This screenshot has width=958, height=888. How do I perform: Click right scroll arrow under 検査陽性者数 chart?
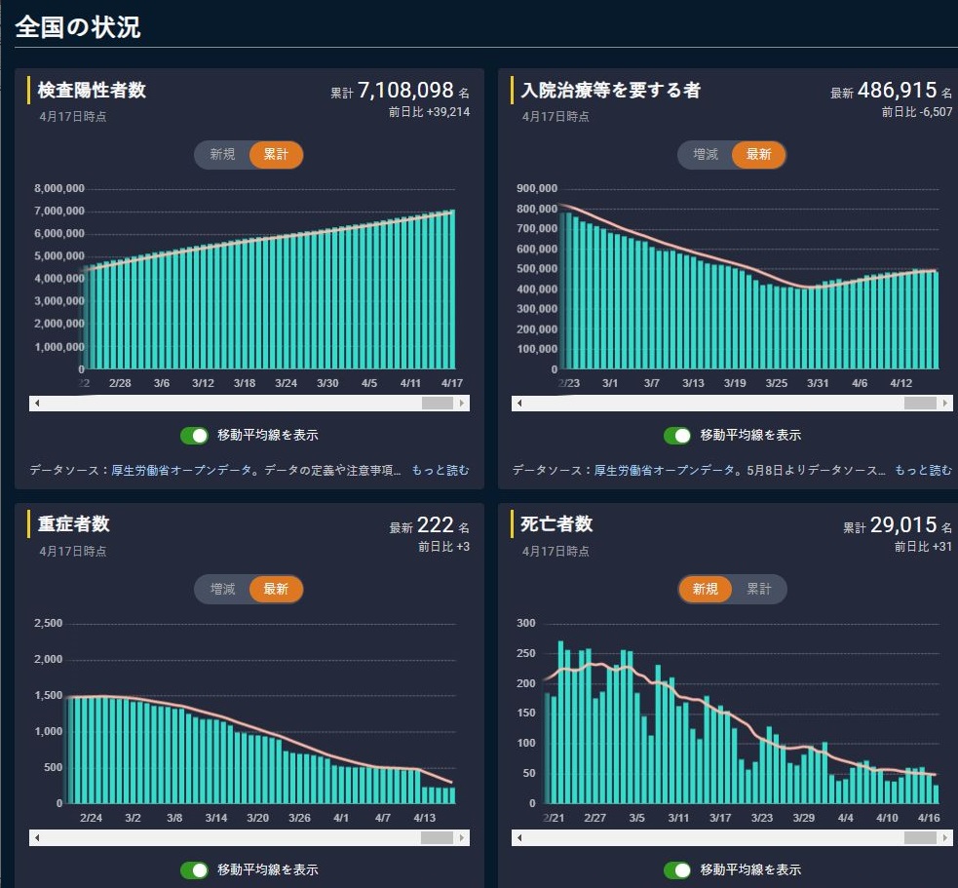[x=462, y=403]
